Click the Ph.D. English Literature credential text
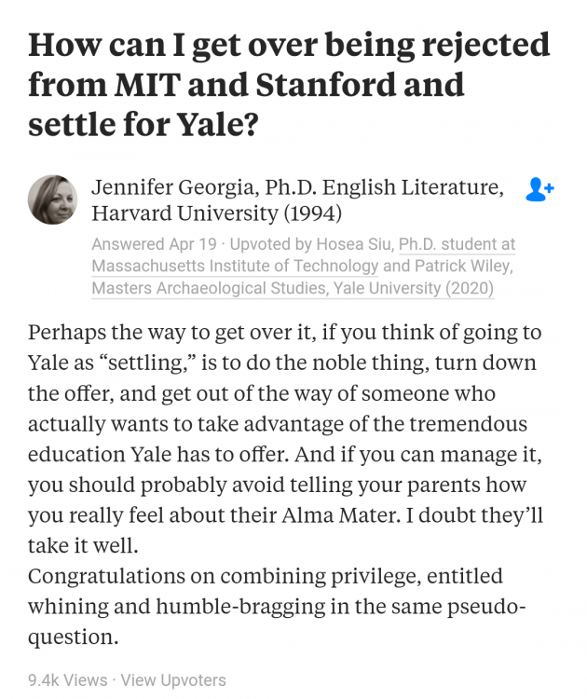The image size is (587, 699). point(384,187)
